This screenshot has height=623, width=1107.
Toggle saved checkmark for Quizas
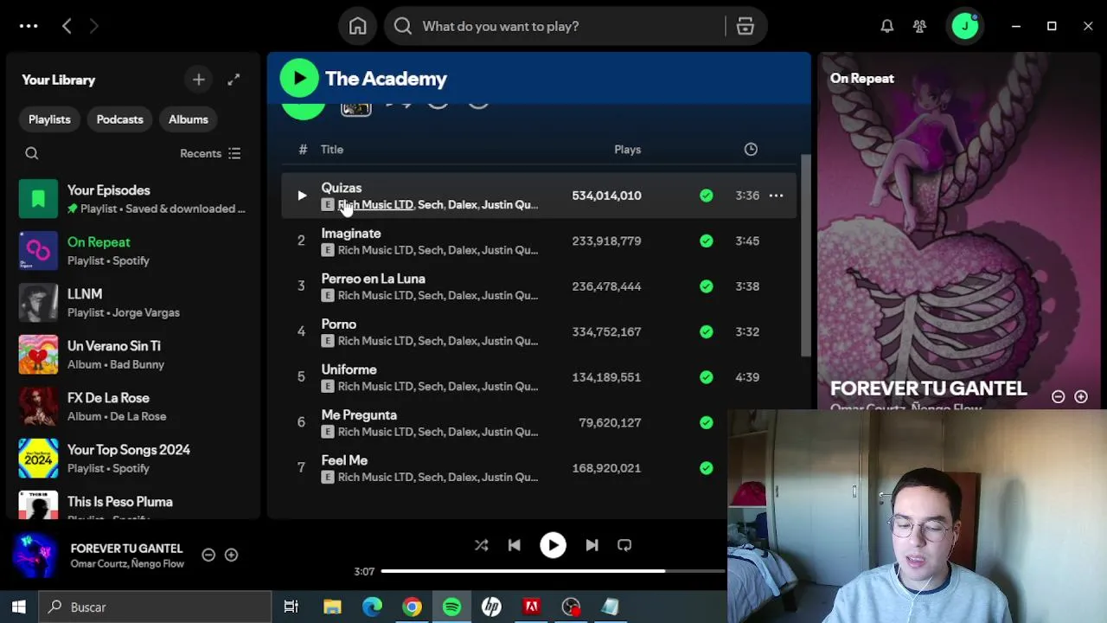click(707, 196)
